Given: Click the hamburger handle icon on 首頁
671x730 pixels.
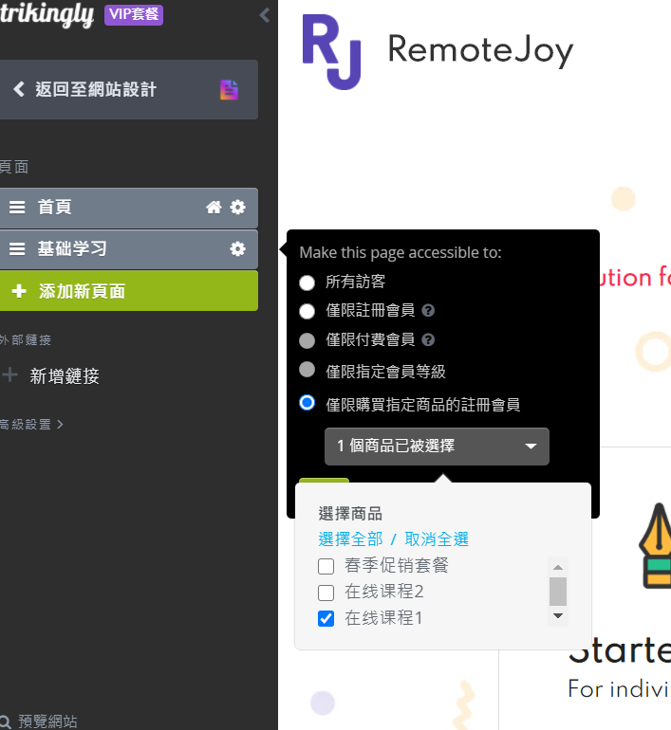Looking at the screenshot, I should (17, 208).
